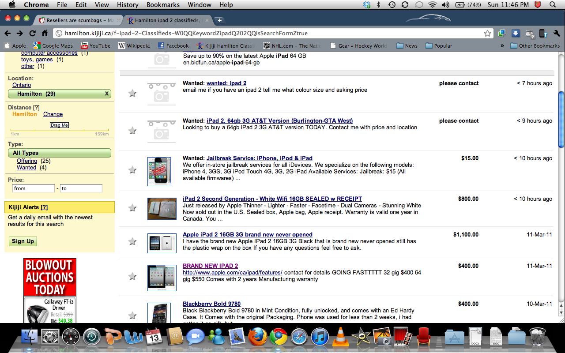The image size is (565, 353).
Task: Click the phone with arrow extension icon
Action: [x=543, y=34]
